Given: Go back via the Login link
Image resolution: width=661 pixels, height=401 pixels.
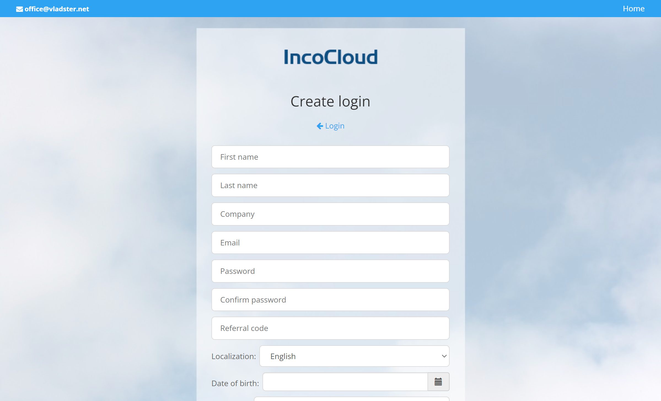Looking at the screenshot, I should click(335, 126).
